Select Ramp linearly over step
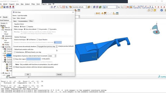The height and width of the screenshot is (93, 166). click(26, 52)
